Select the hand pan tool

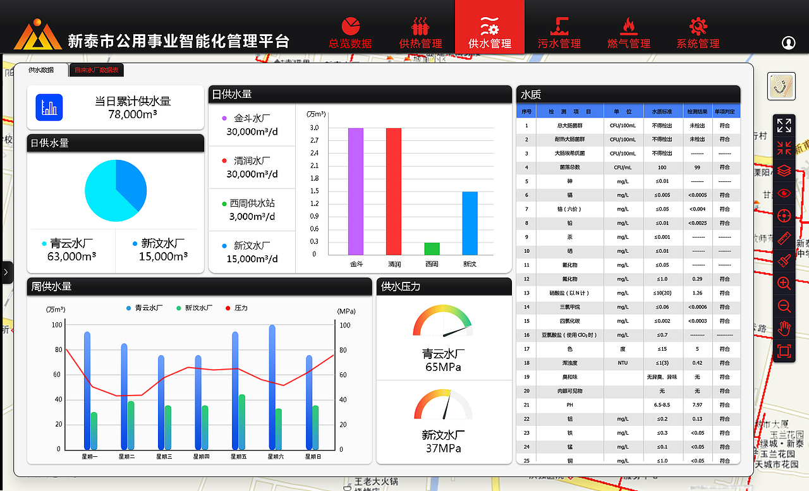coord(784,329)
